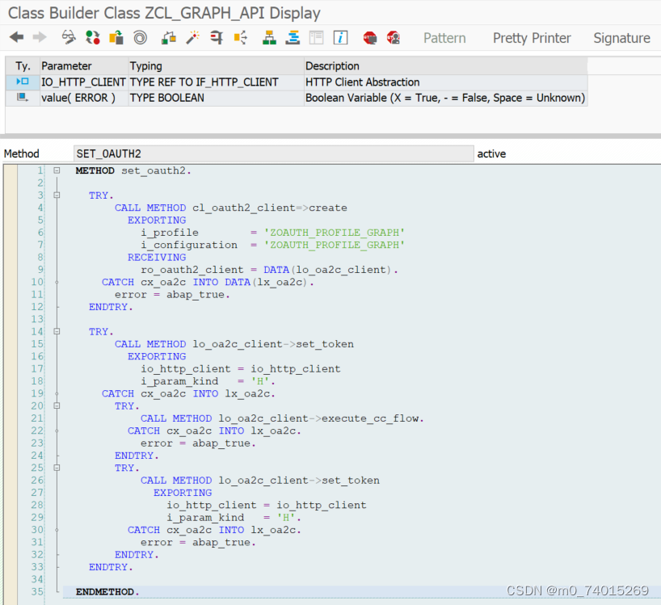Open the sort/overview icon in the toolbar
Image resolution: width=661 pixels, height=605 pixels.
click(x=293, y=36)
